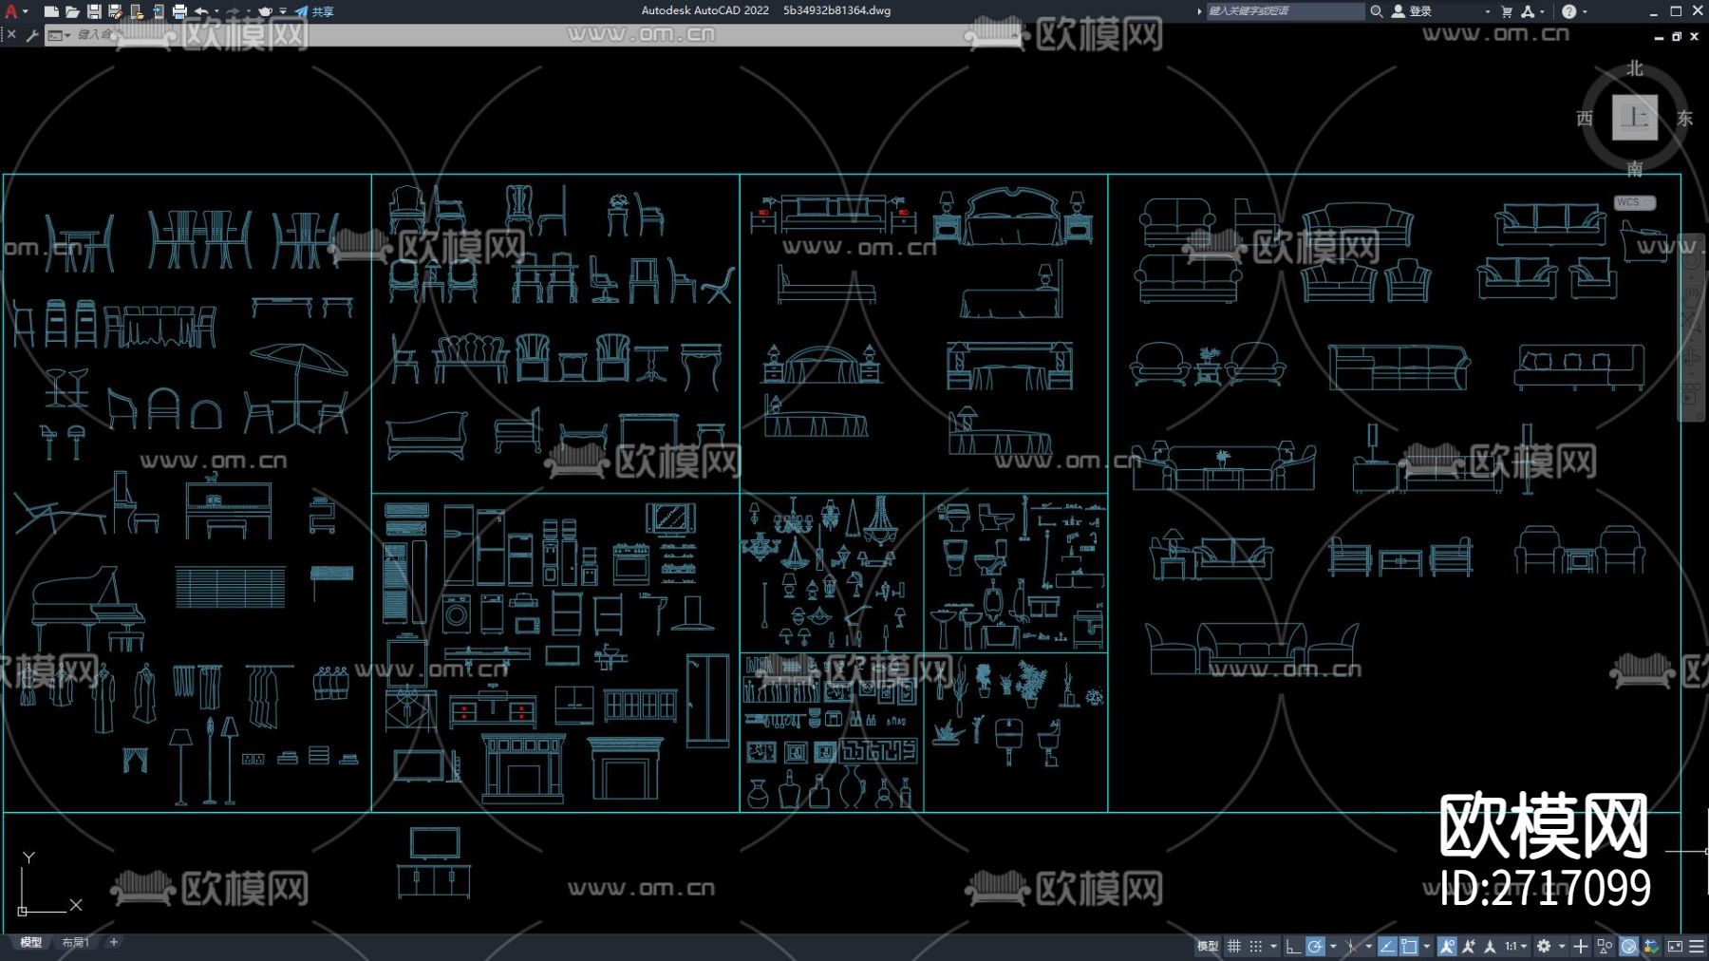The width and height of the screenshot is (1709, 961).
Task: Click the teapot workspace icon
Action: [266, 11]
